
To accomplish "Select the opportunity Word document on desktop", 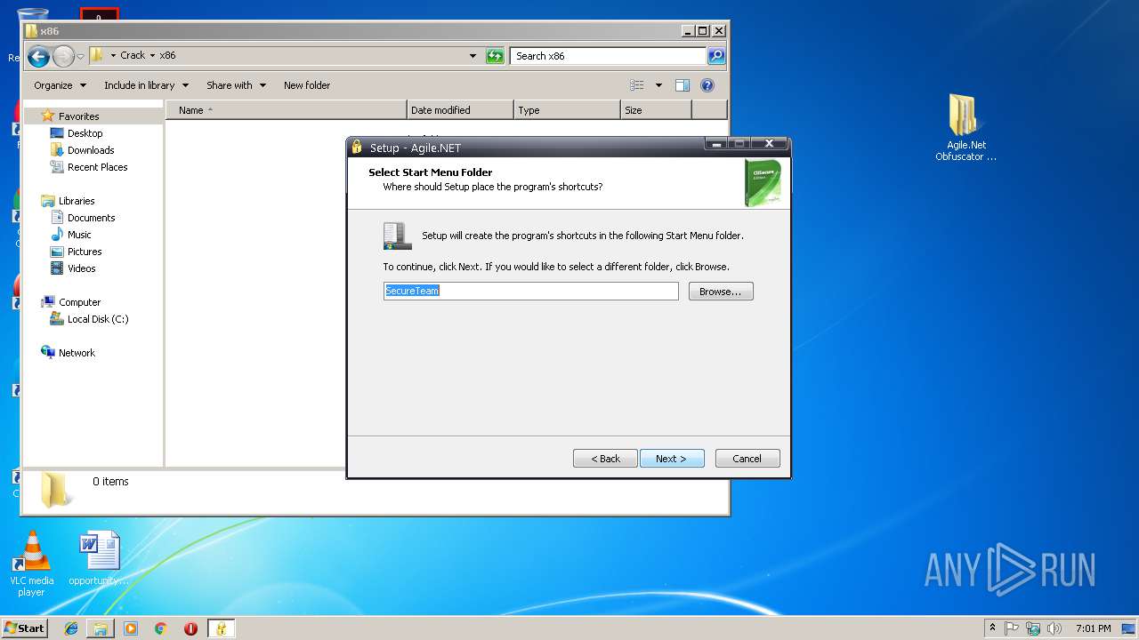I will click(99, 559).
